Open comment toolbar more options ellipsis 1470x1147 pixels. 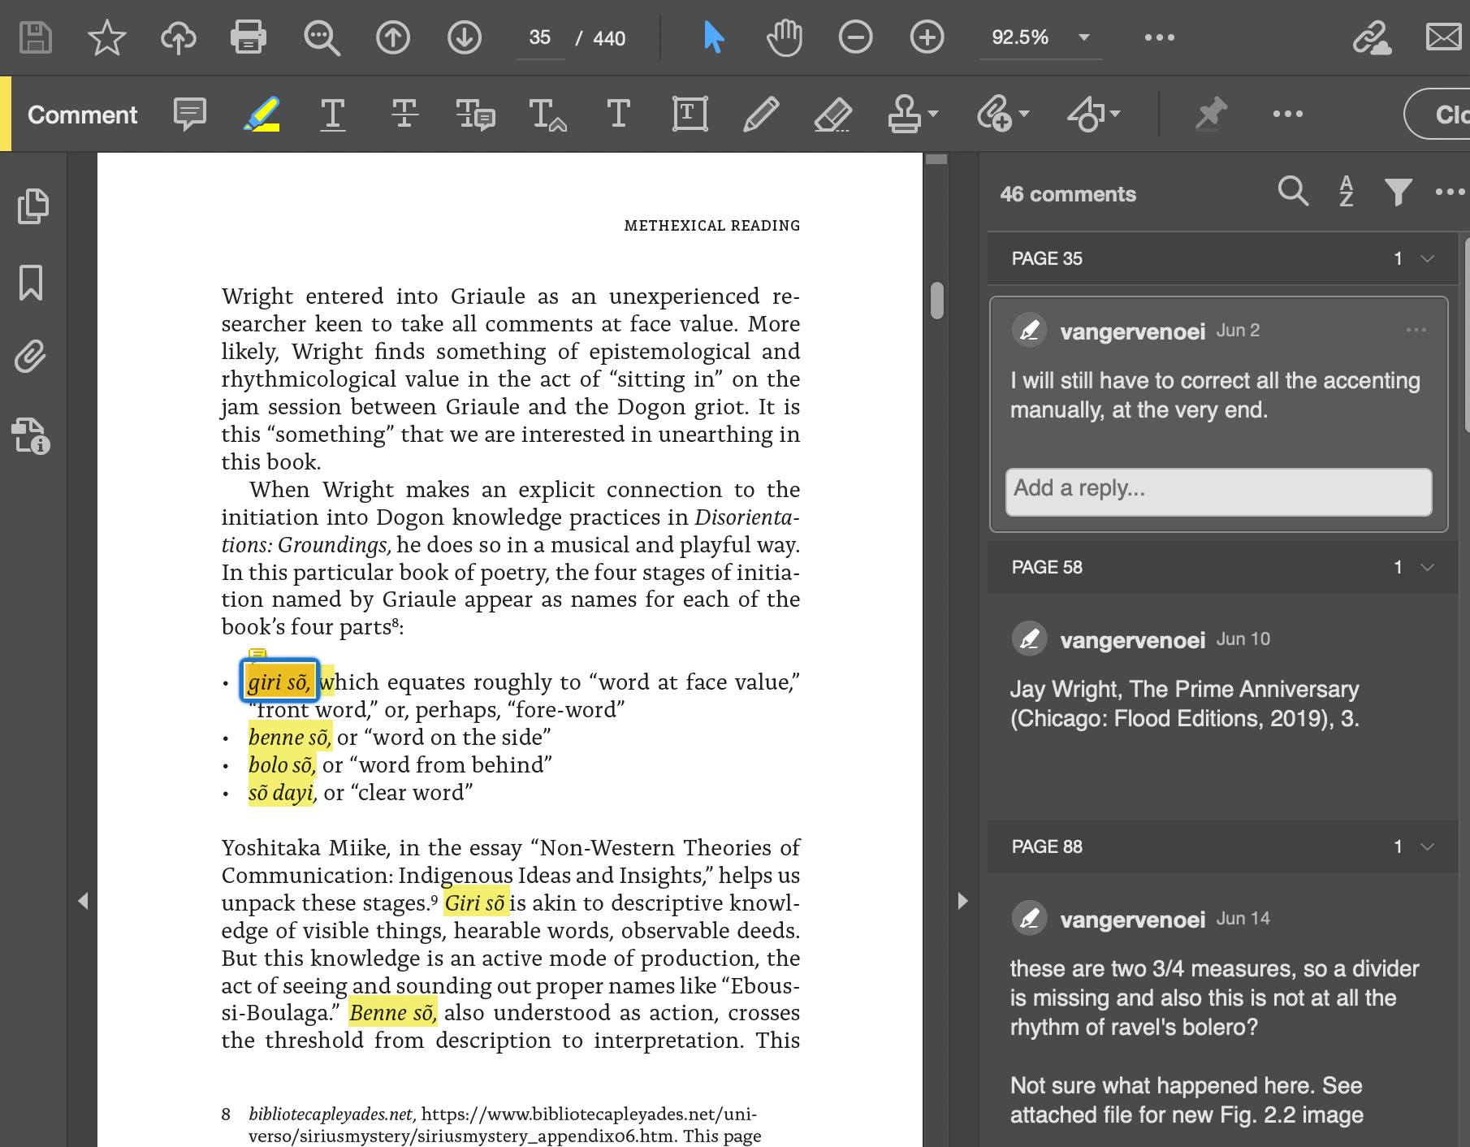click(x=1288, y=115)
